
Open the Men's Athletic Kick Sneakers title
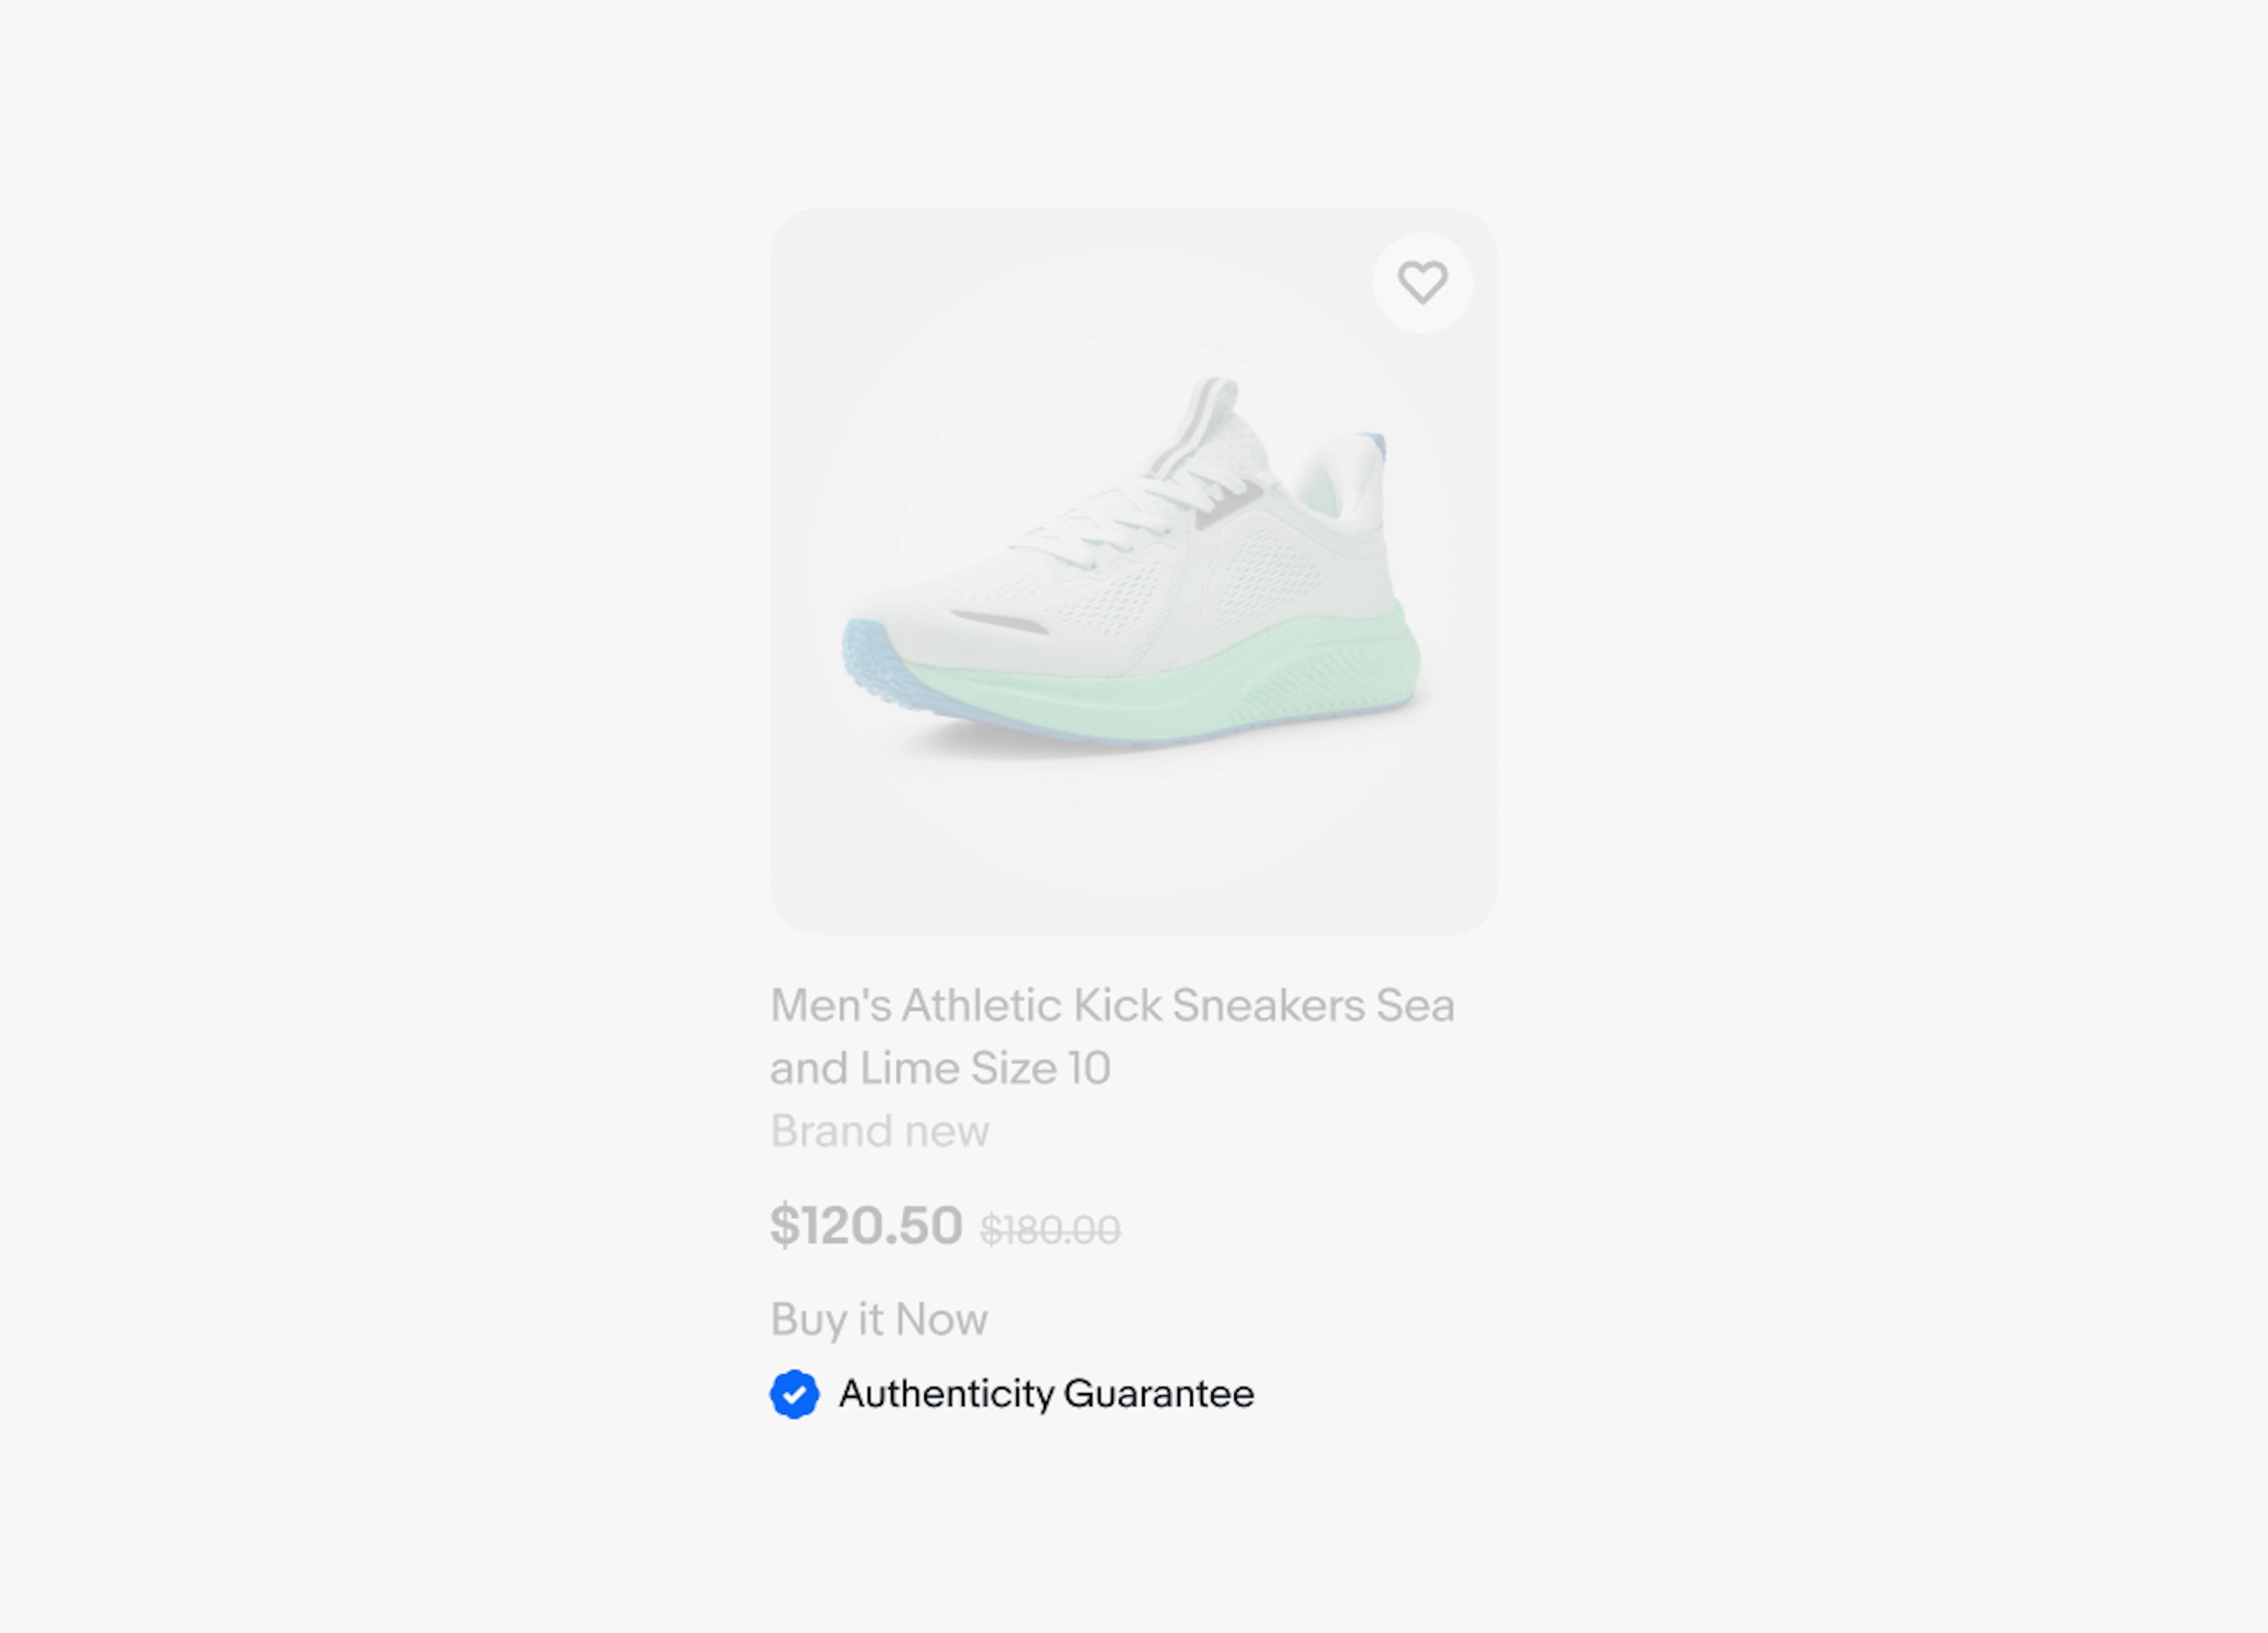1112,1036
